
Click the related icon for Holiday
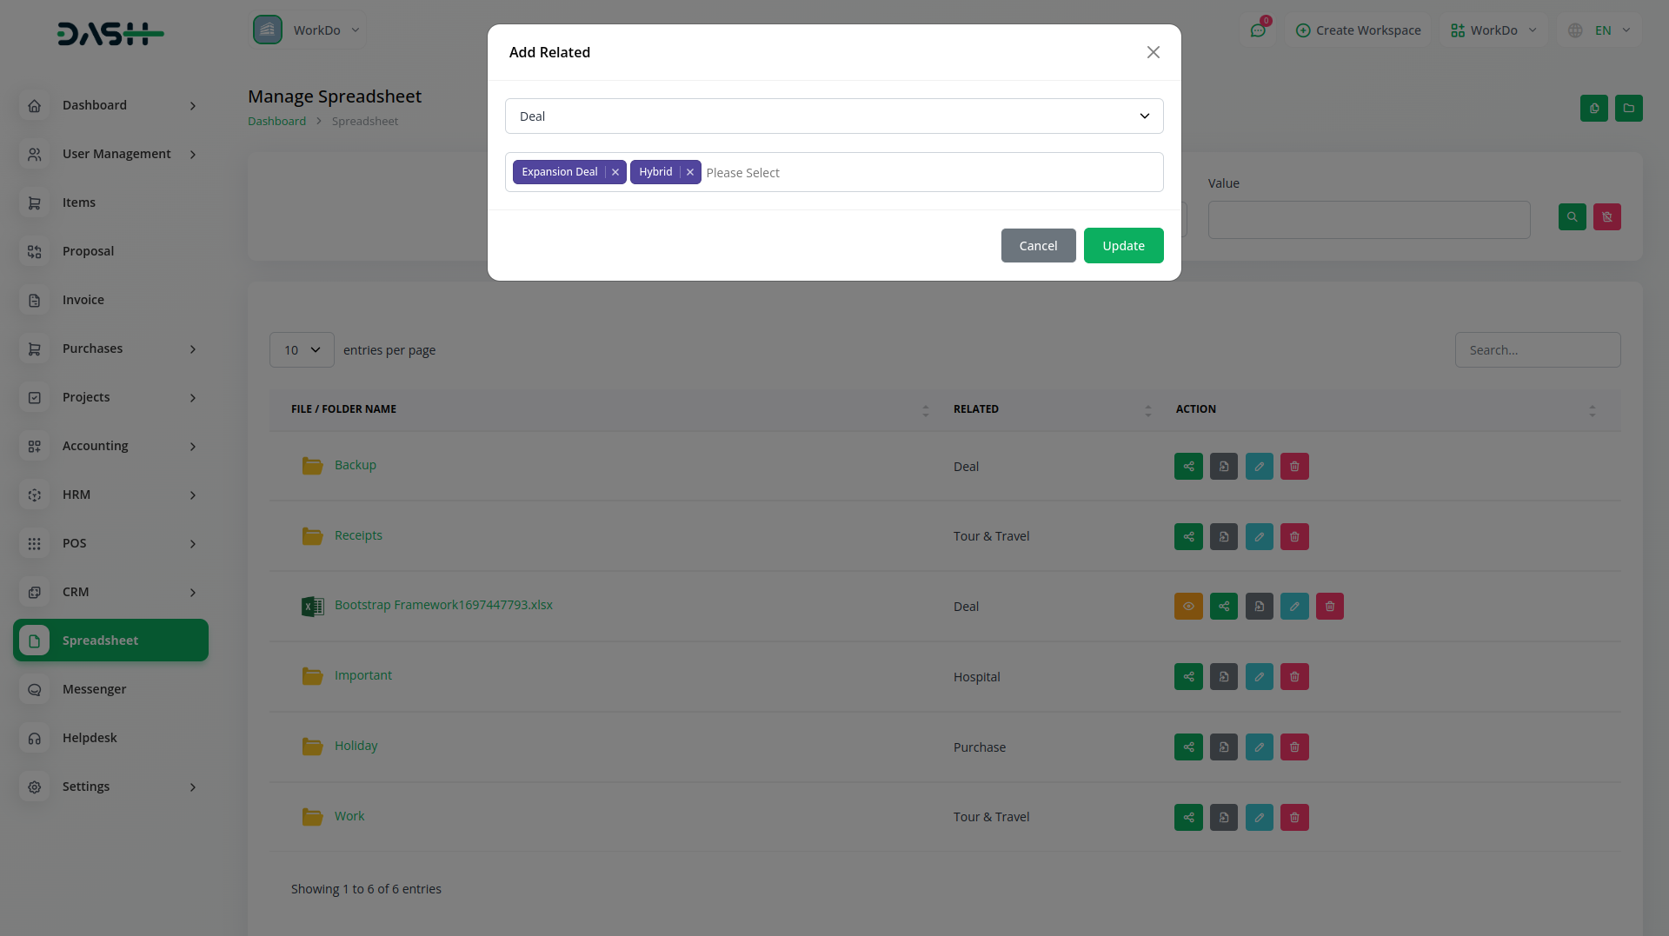tap(1224, 747)
